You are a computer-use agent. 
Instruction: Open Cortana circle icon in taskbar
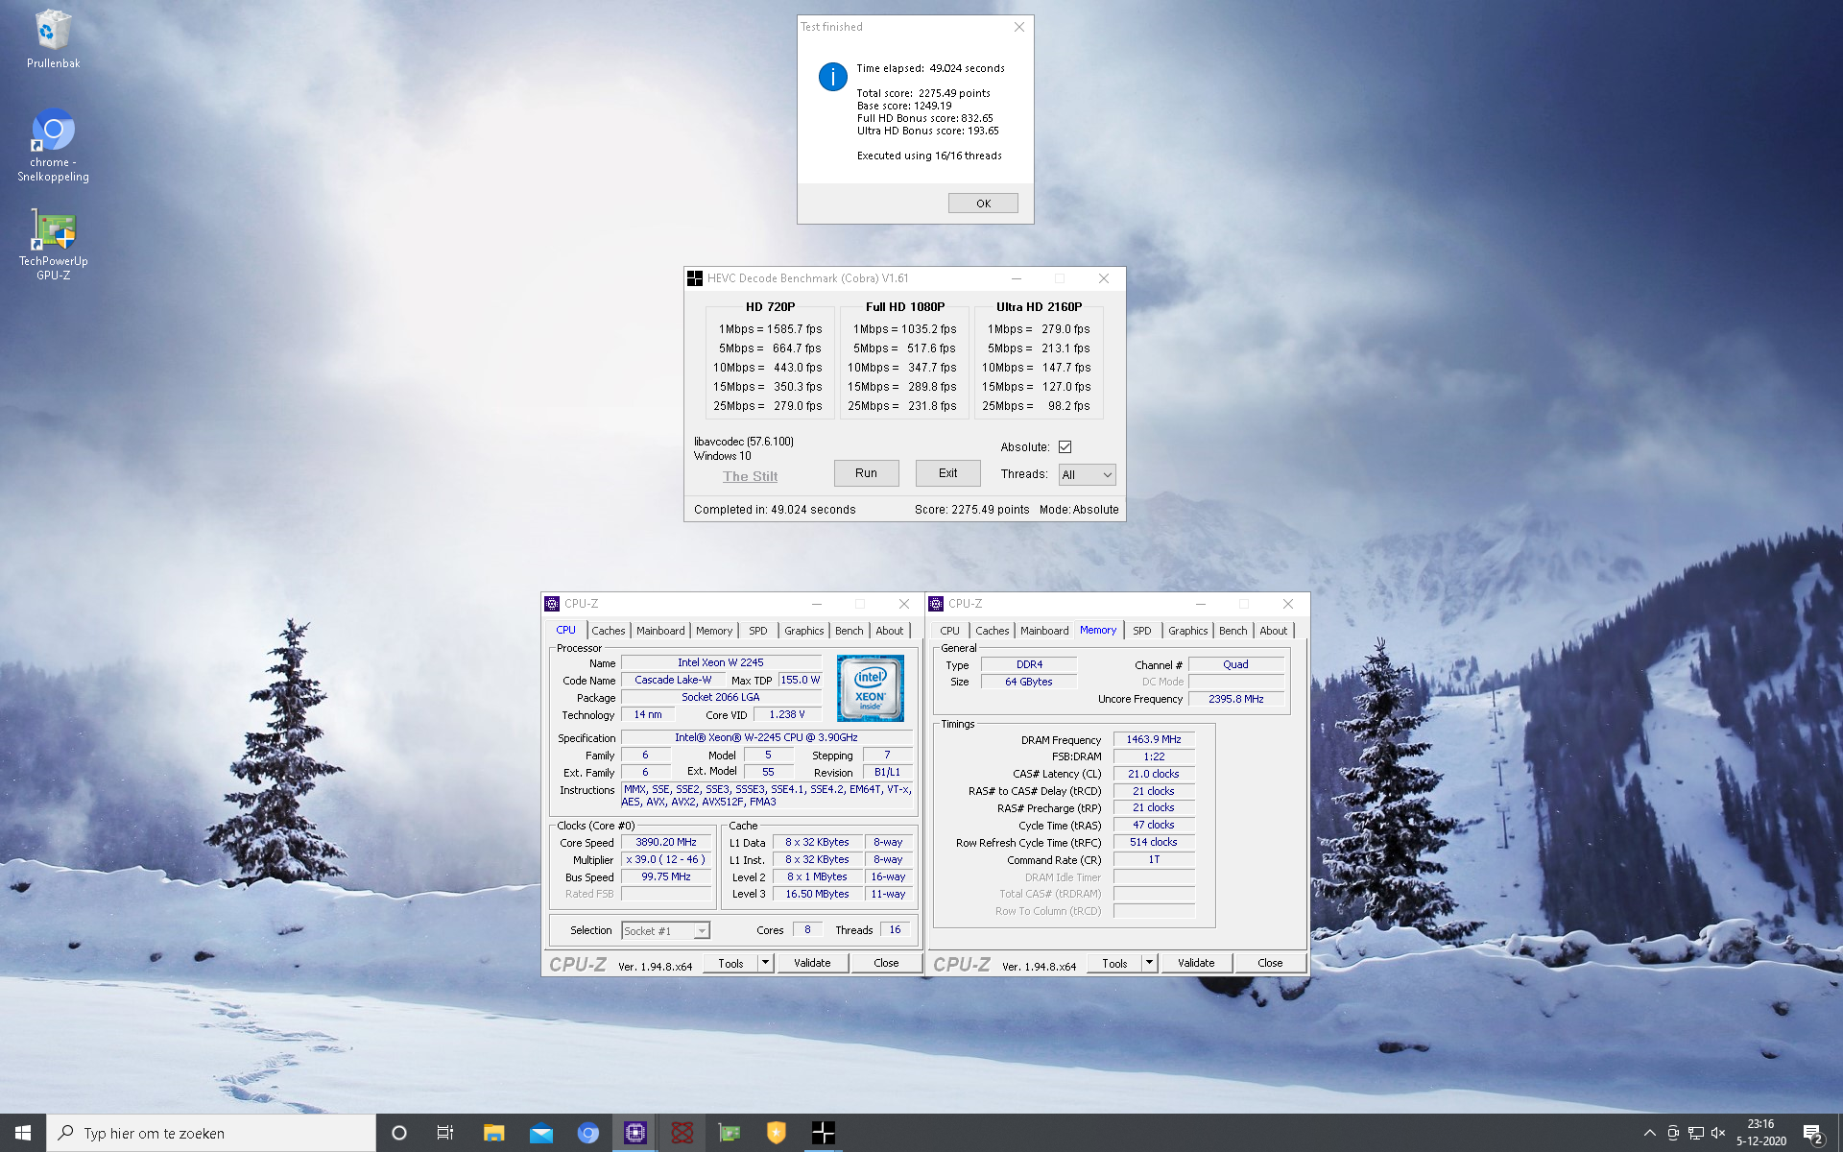[399, 1133]
